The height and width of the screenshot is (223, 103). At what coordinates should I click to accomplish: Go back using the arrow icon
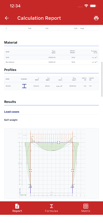point(7,18)
